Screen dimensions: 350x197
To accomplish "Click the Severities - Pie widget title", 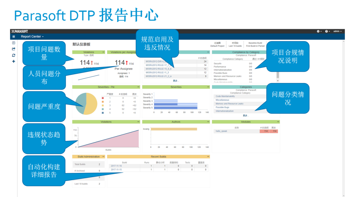I will coord(106,87).
